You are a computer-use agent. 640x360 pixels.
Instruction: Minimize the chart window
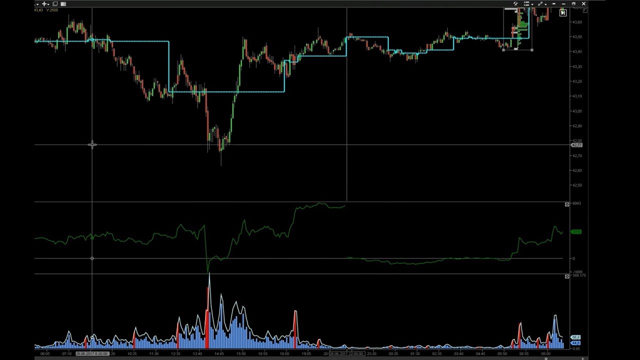click(x=563, y=4)
